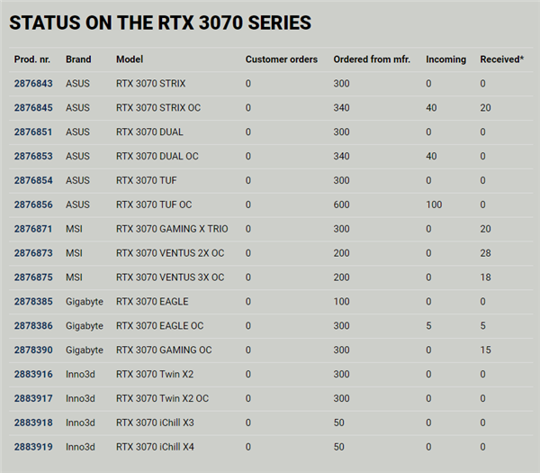Select product link 2883919
The width and height of the screenshot is (540, 473).
tap(32, 447)
